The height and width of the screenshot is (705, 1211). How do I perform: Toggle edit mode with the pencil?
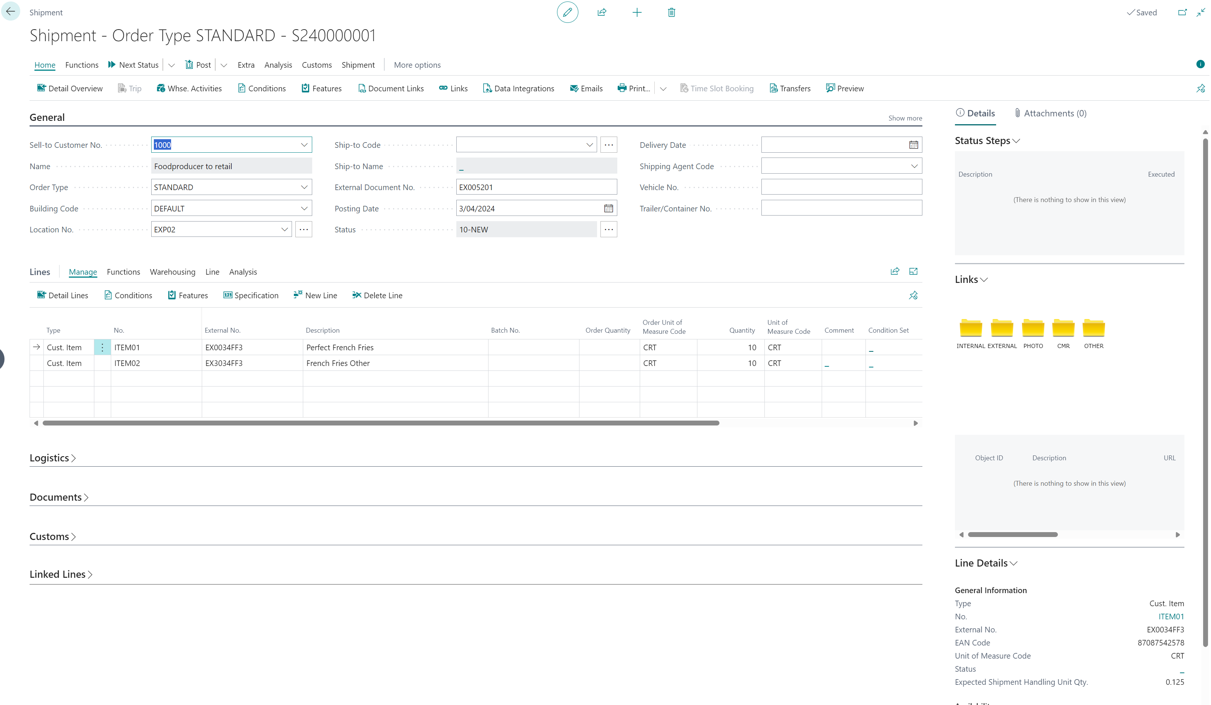(567, 12)
